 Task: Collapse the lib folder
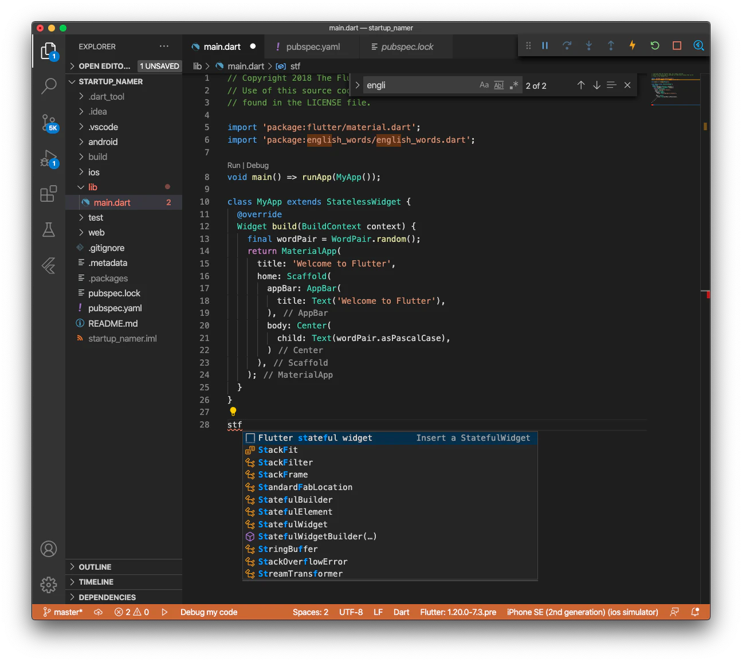pos(93,187)
